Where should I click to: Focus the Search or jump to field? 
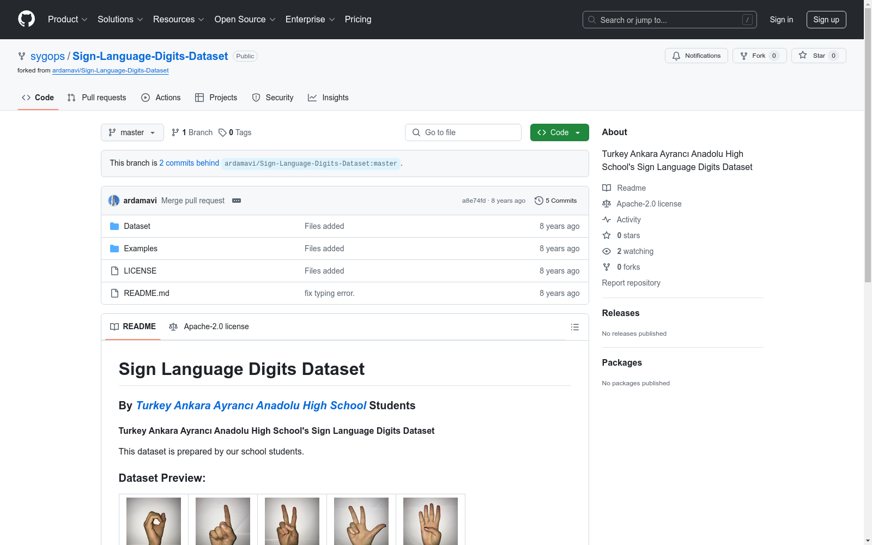pos(669,20)
